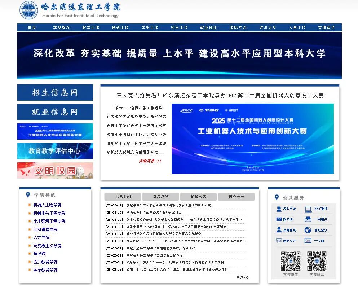Click the red 详细信息>>> link
Viewport: 358px width, 289px height.
pos(150,161)
